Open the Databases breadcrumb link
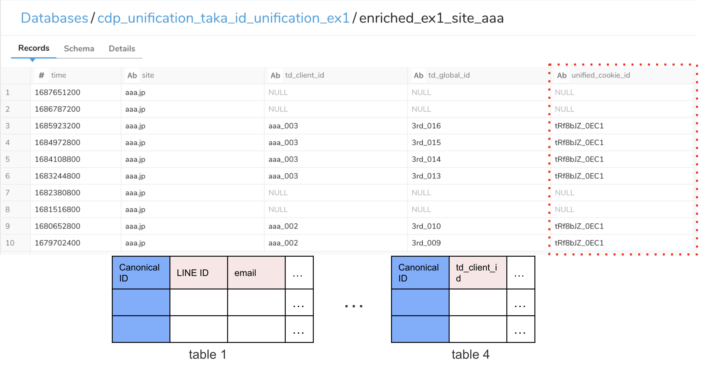Image resolution: width=708 pixels, height=365 pixels. point(55,18)
